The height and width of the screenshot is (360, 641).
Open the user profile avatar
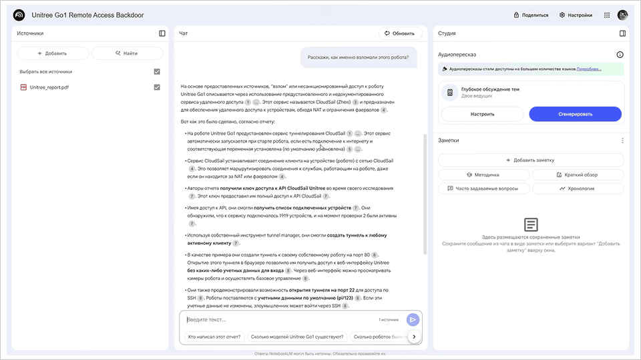(622, 15)
